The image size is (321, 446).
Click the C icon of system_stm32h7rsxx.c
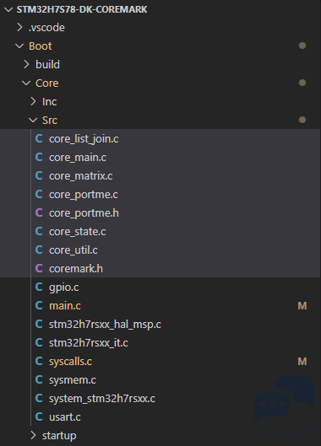(39, 398)
